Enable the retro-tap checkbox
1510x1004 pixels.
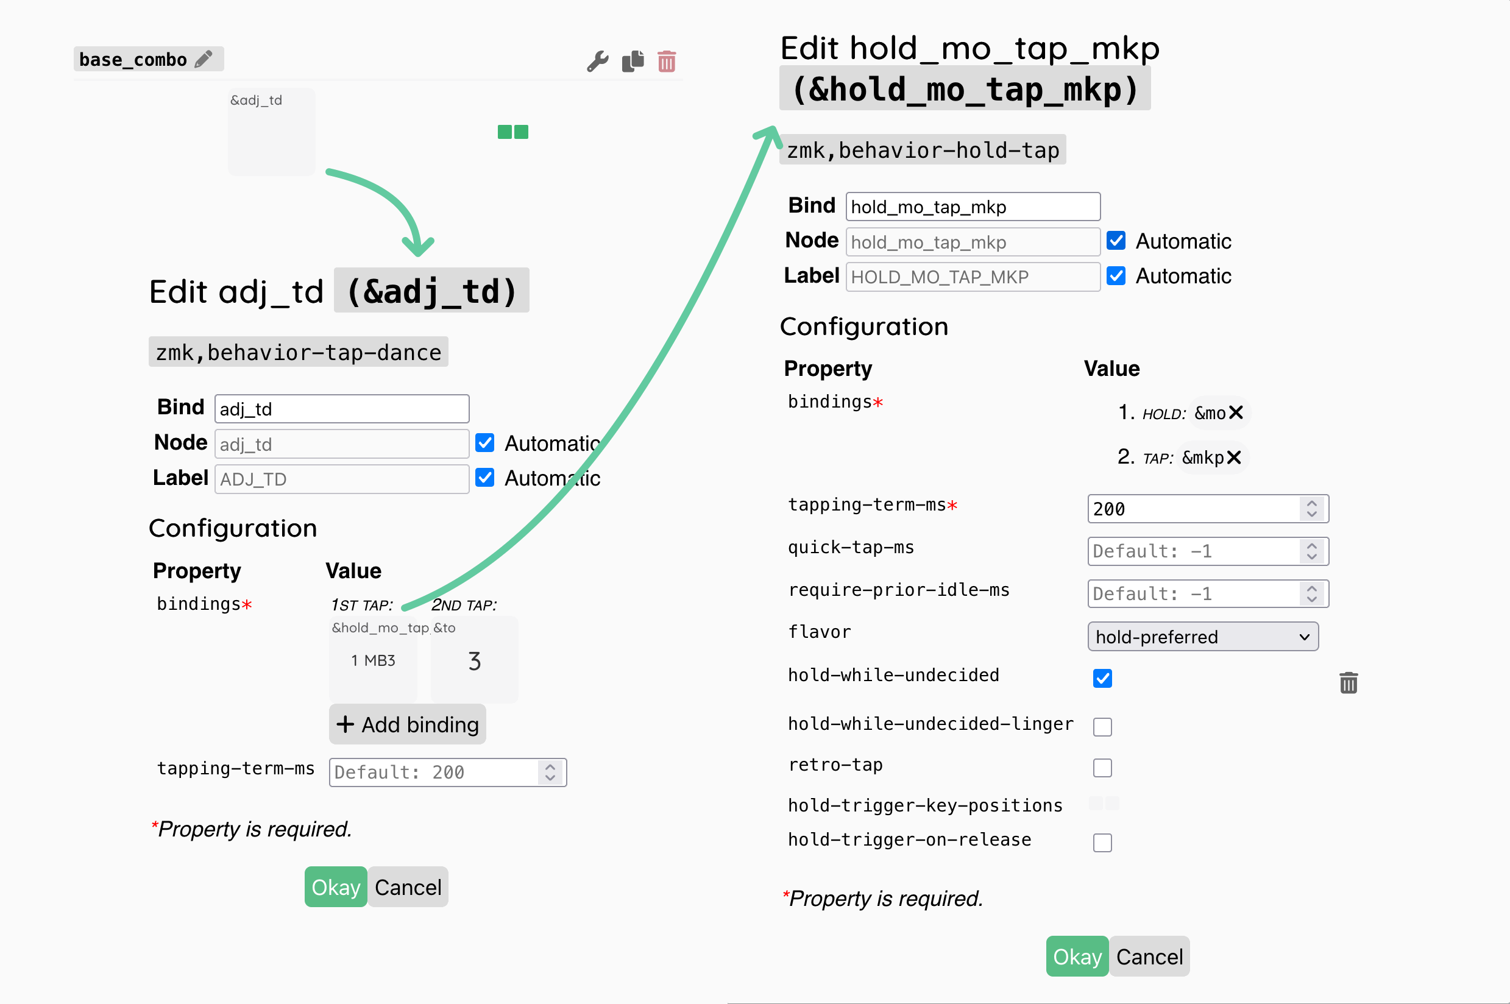tap(1102, 767)
